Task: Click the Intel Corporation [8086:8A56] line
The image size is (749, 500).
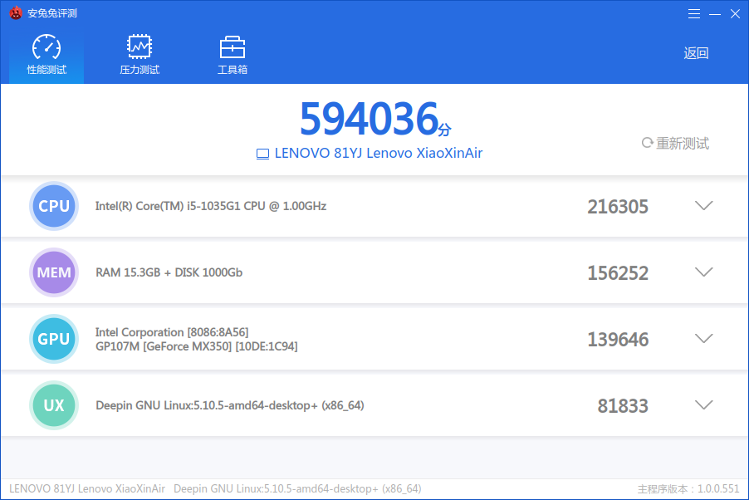Action: (x=172, y=332)
